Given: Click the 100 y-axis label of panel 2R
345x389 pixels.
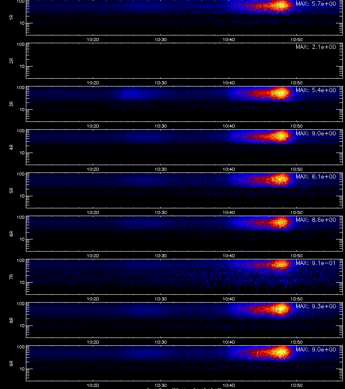Looking at the screenshot, I should click(x=21, y=45).
